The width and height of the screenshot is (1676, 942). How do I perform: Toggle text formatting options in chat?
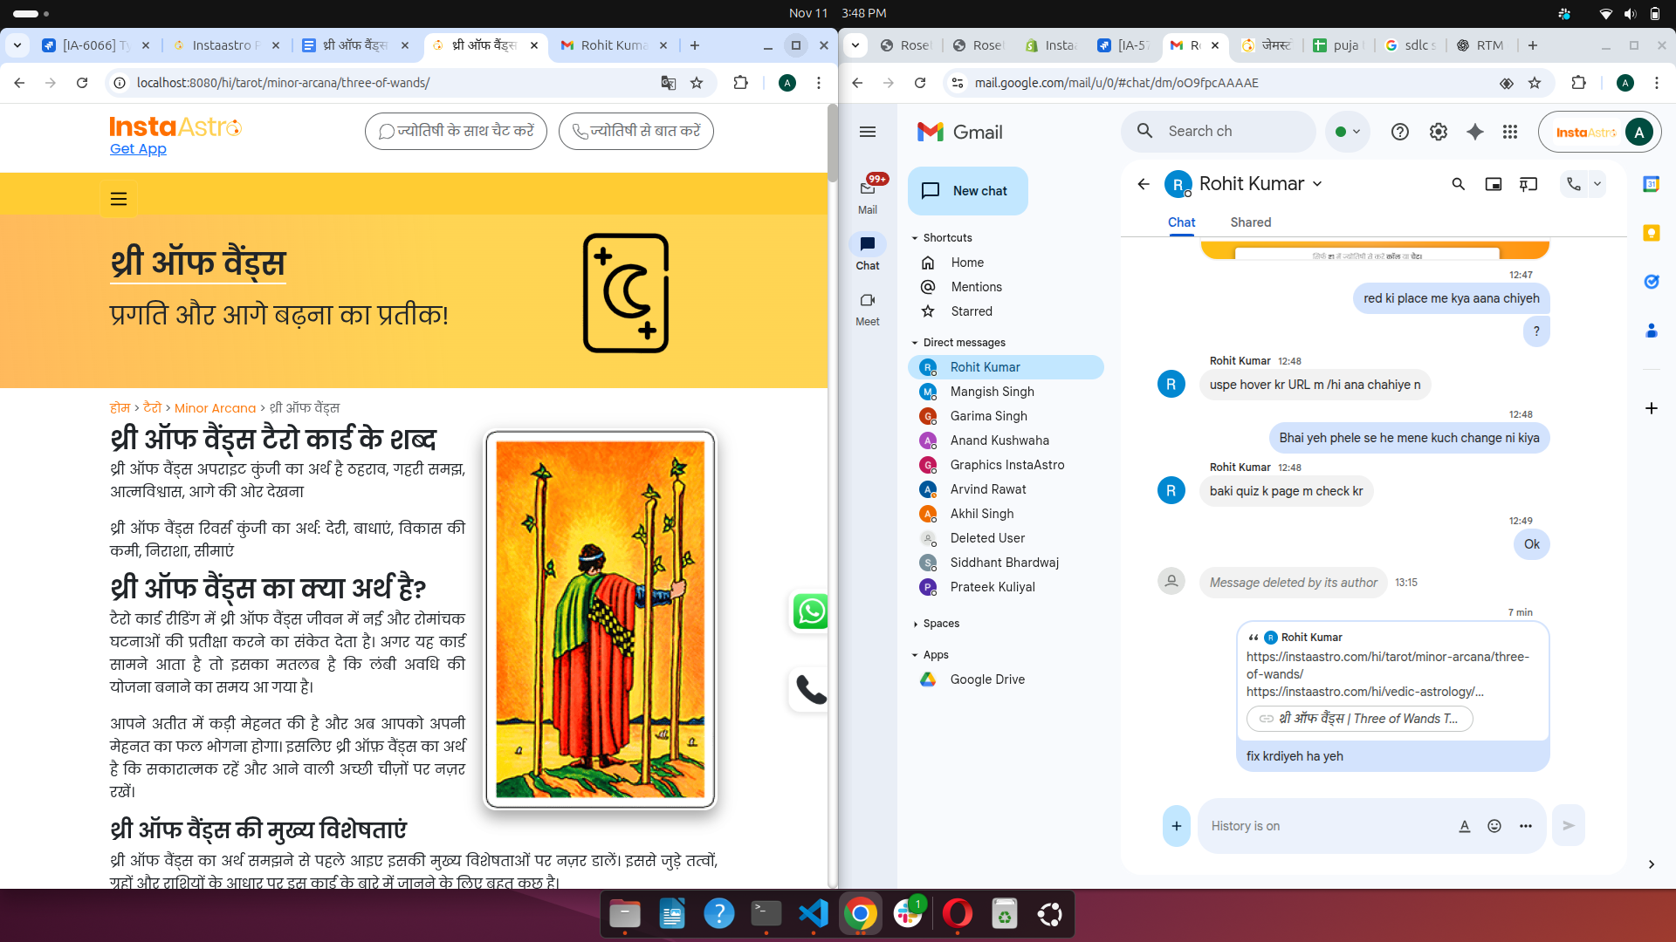pos(1464,826)
